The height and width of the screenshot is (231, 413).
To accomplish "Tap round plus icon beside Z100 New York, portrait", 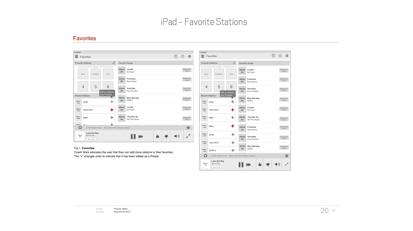I will click(205, 156).
